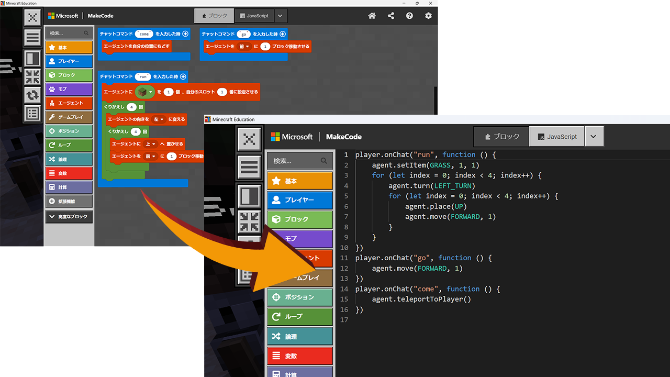This screenshot has width=670, height=377.
Task: Click search field in blocks window toolbox
Action: click(69, 33)
